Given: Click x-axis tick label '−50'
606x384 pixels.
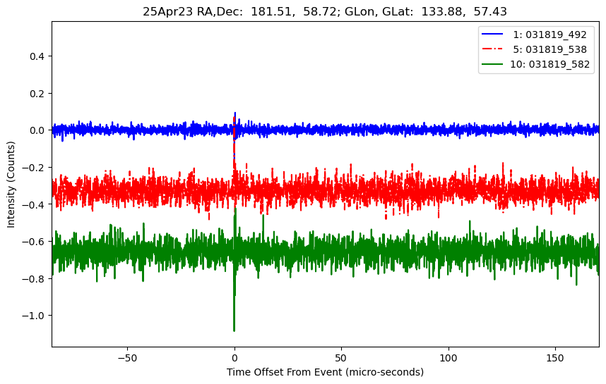Looking at the screenshot, I should [127, 358].
